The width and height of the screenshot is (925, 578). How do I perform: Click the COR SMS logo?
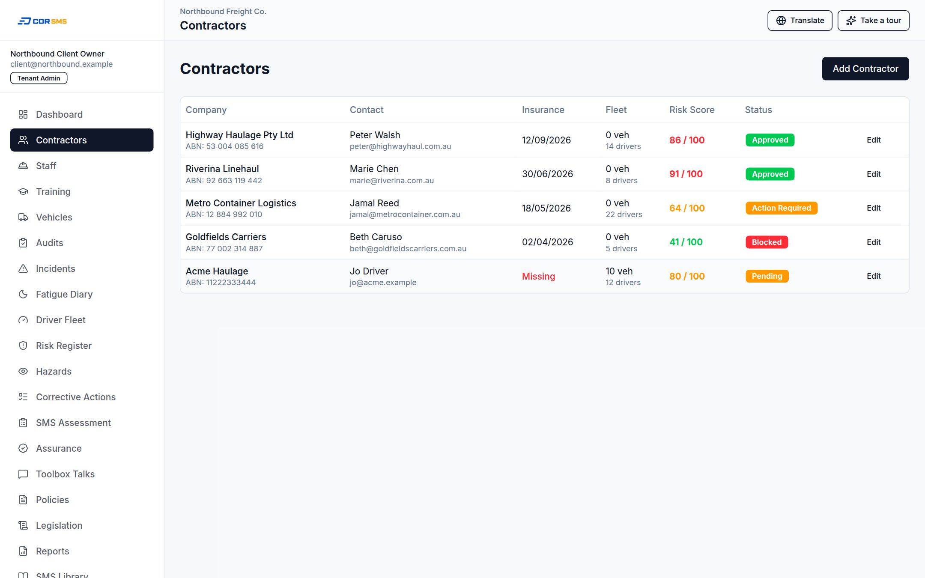coord(42,21)
